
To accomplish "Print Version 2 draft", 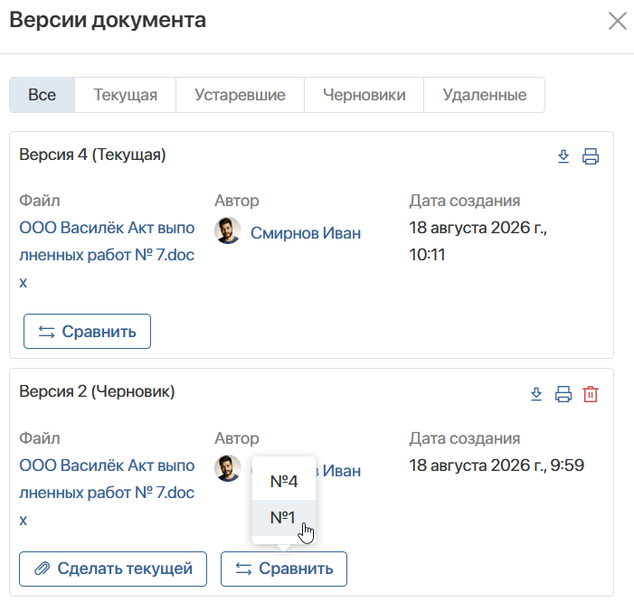I will pyautogui.click(x=563, y=394).
